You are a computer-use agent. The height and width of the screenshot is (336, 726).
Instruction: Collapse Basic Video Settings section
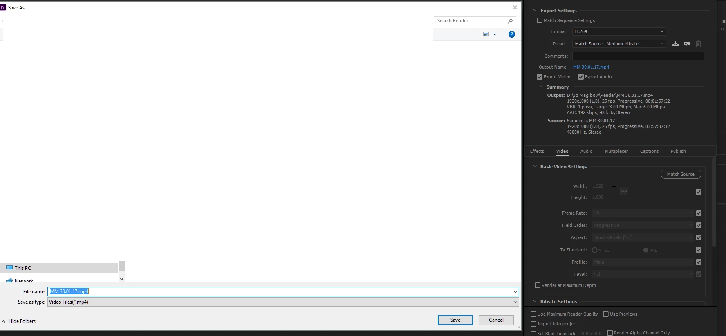pos(535,166)
